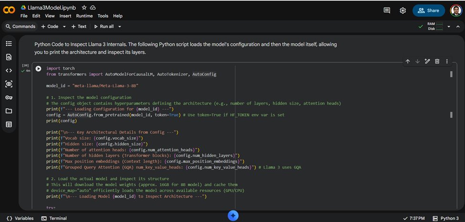
Task: Click the Gemini sparkle button at the bottom
Action: [233, 216]
